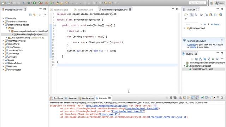Image resolution: width=226 pixels, height=127 pixels.
Task: Toggle Hide Non-Public Members in Outline
Action: 213,59
